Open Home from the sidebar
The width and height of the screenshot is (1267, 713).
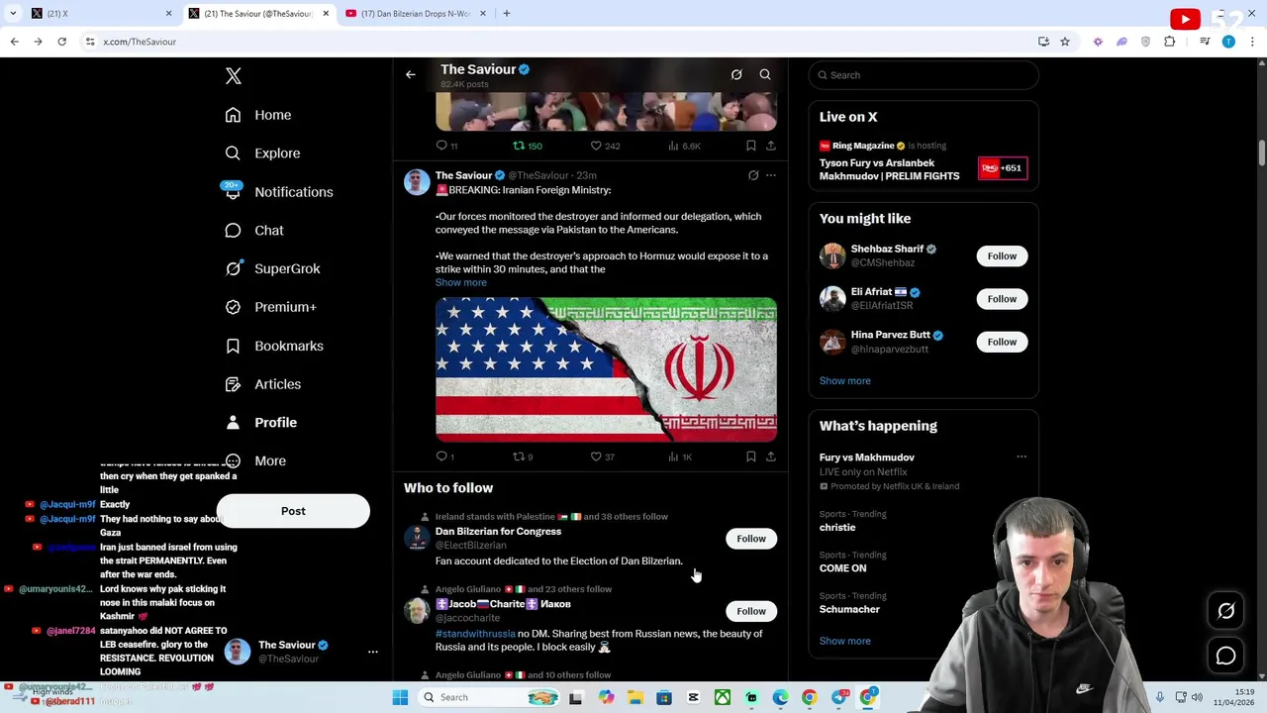(258, 115)
